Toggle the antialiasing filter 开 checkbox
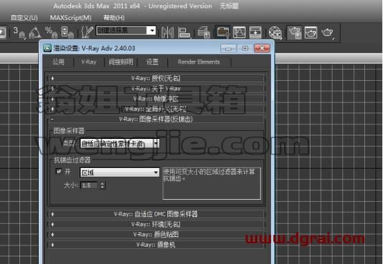 pyautogui.click(x=59, y=171)
